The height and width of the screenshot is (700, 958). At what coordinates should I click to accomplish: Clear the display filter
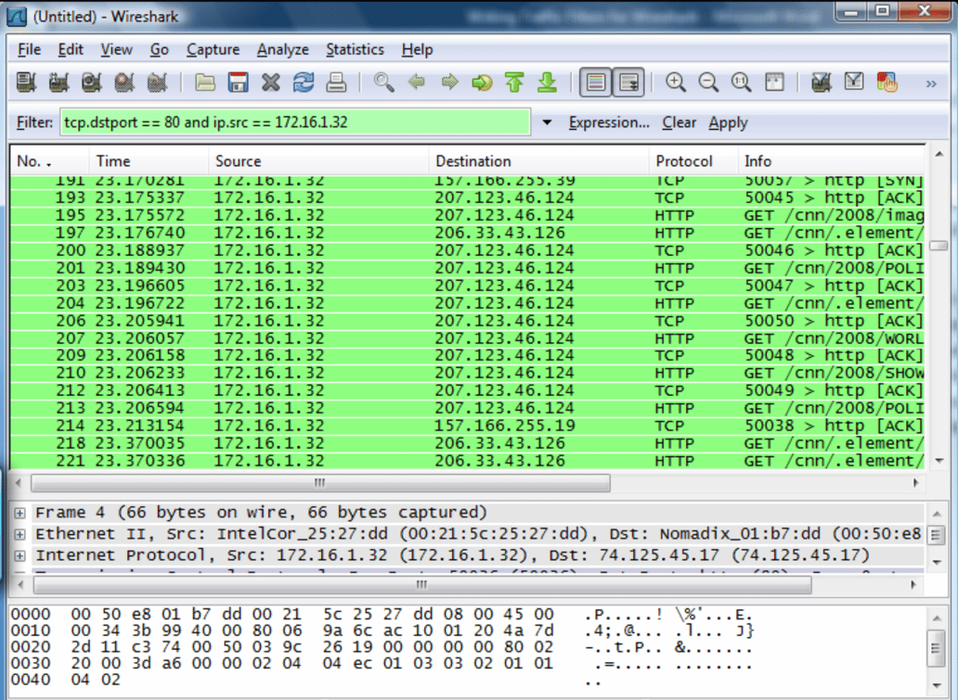679,122
